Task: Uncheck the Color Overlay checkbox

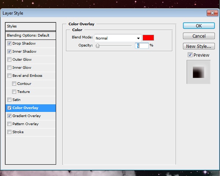Action: 9,108
